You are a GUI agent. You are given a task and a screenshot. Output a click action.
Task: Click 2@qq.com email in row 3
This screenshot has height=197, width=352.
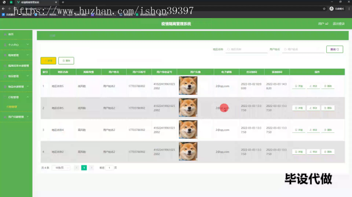point(223,130)
